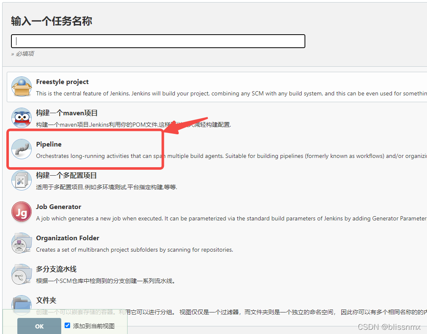Select the Organization Folder icon
The height and width of the screenshot is (334, 427).
(x=22, y=243)
